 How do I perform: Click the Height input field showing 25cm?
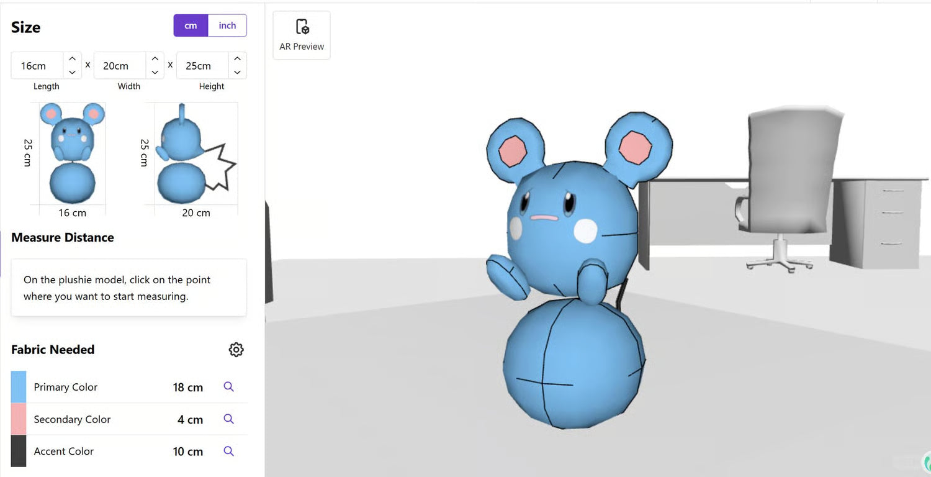click(x=203, y=66)
